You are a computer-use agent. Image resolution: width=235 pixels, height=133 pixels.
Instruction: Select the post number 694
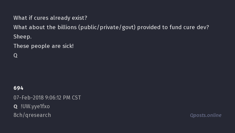tap(18, 88)
